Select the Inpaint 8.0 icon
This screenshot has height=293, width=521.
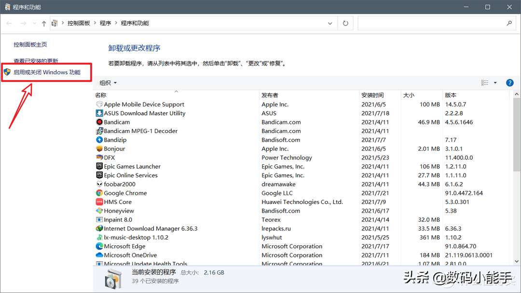point(99,220)
